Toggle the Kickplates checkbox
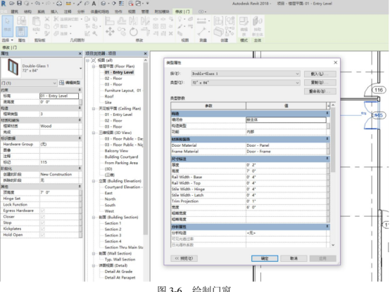 point(42,229)
